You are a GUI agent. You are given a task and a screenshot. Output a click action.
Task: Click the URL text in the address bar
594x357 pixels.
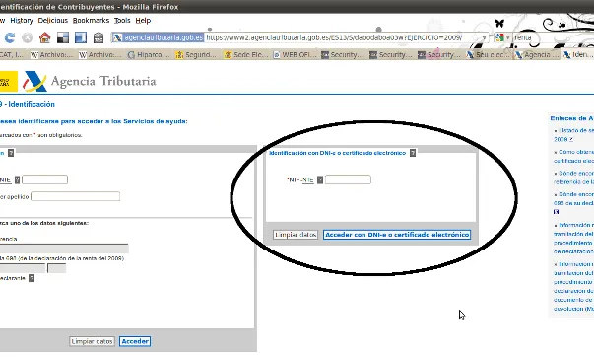click(334, 37)
